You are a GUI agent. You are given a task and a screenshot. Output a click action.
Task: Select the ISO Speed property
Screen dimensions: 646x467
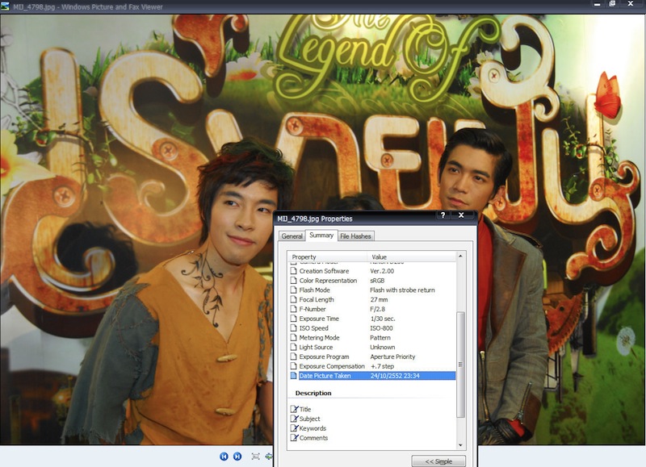click(371, 328)
